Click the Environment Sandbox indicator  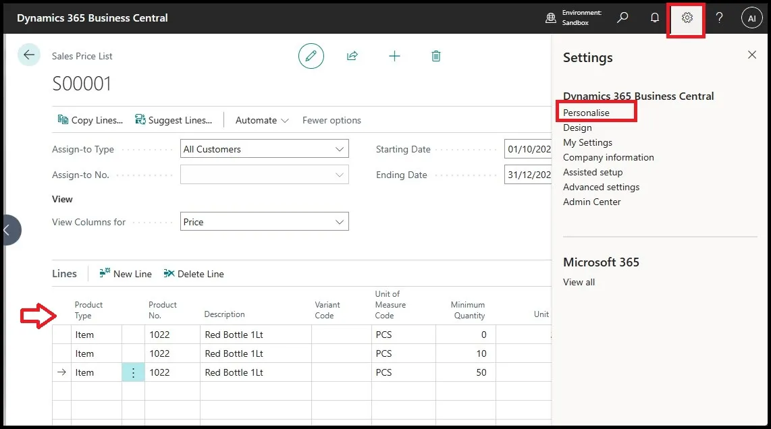tap(574, 18)
